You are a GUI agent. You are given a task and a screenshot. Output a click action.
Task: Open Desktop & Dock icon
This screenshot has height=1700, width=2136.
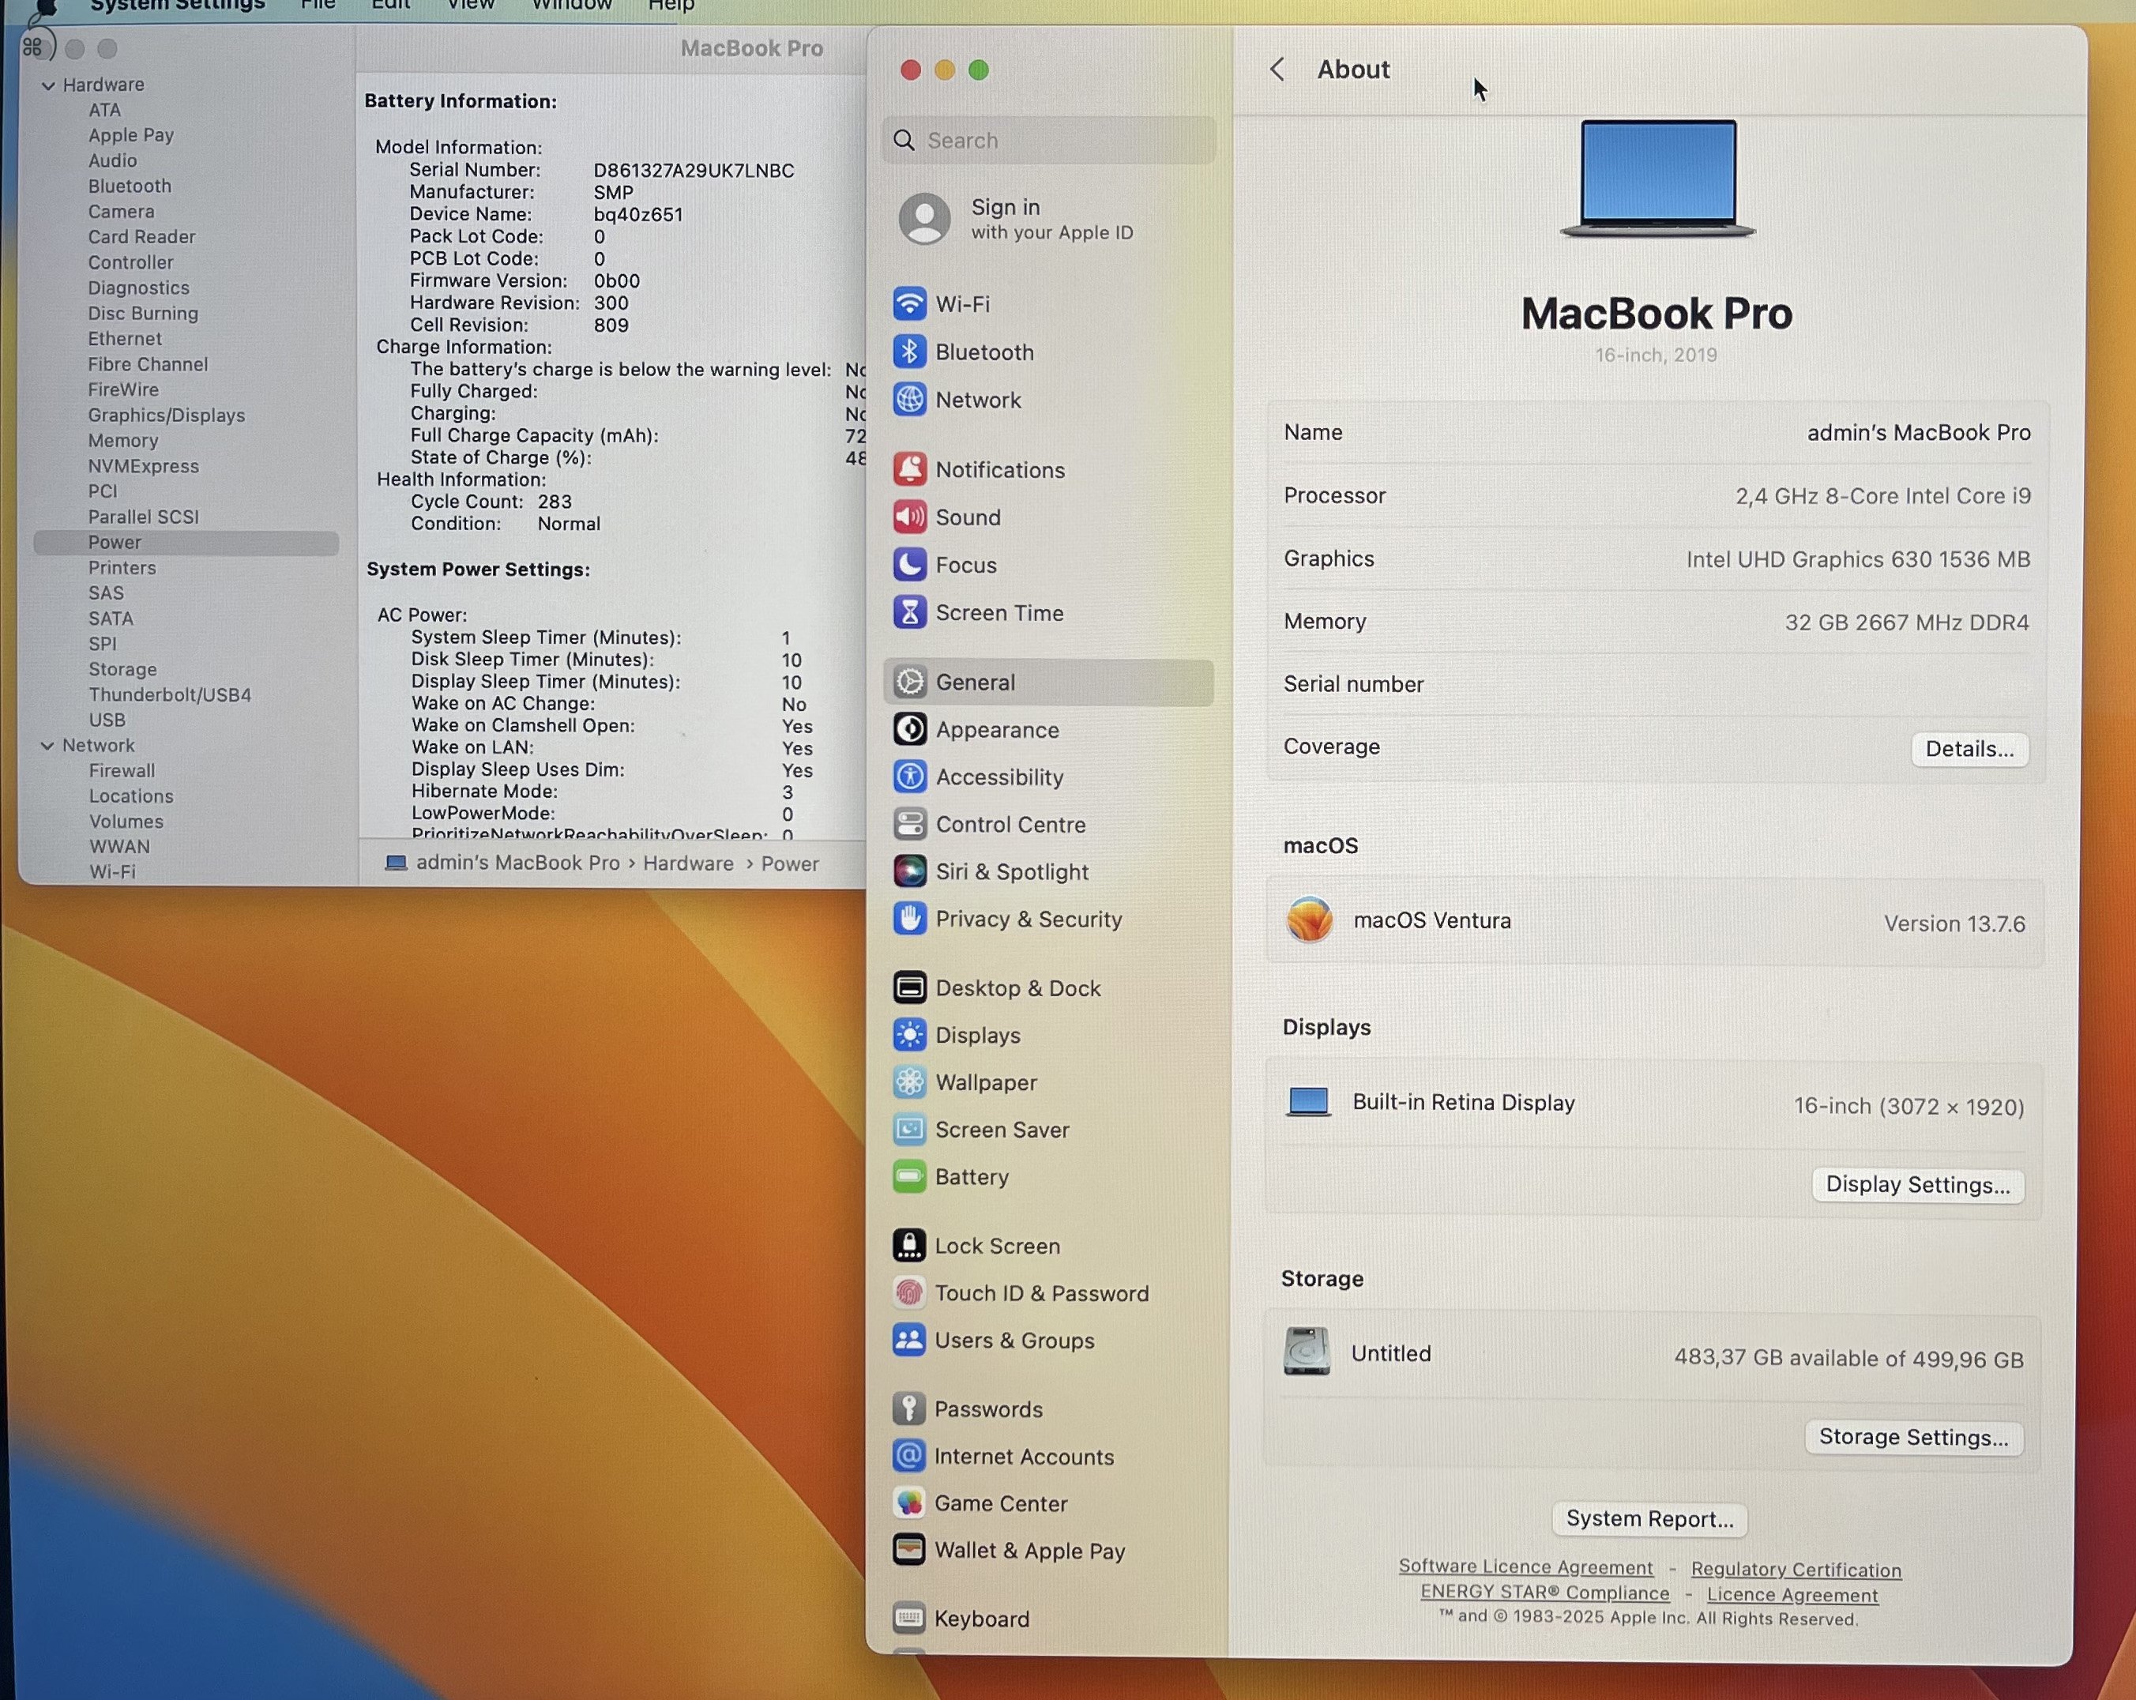click(x=909, y=987)
